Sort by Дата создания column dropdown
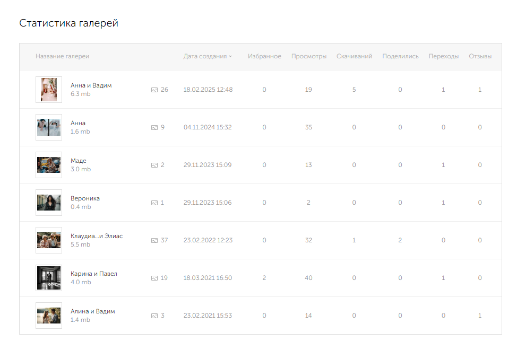The height and width of the screenshot is (350, 517). click(x=208, y=56)
